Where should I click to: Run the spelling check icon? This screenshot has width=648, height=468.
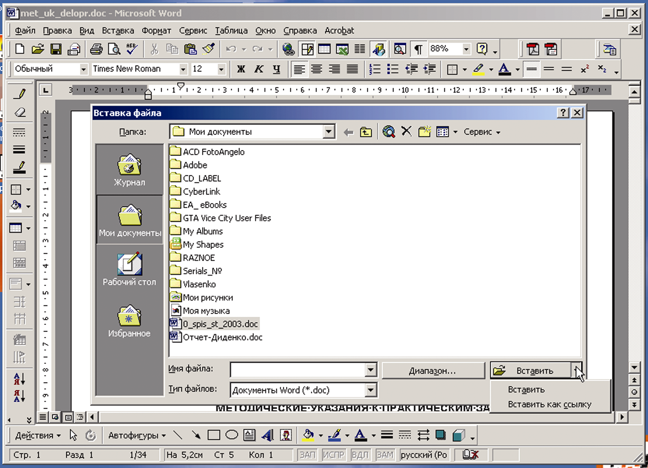(x=132, y=49)
